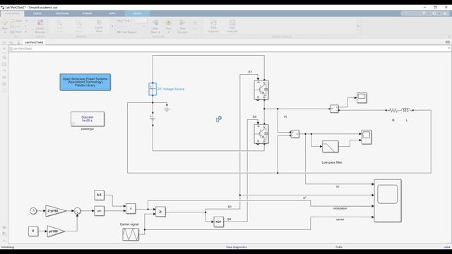Click the 'Low-pass filter' label text
The image size is (452, 254).
[x=332, y=162]
